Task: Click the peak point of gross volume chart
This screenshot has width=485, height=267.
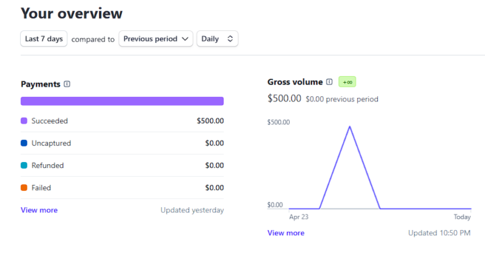Action: [350, 126]
